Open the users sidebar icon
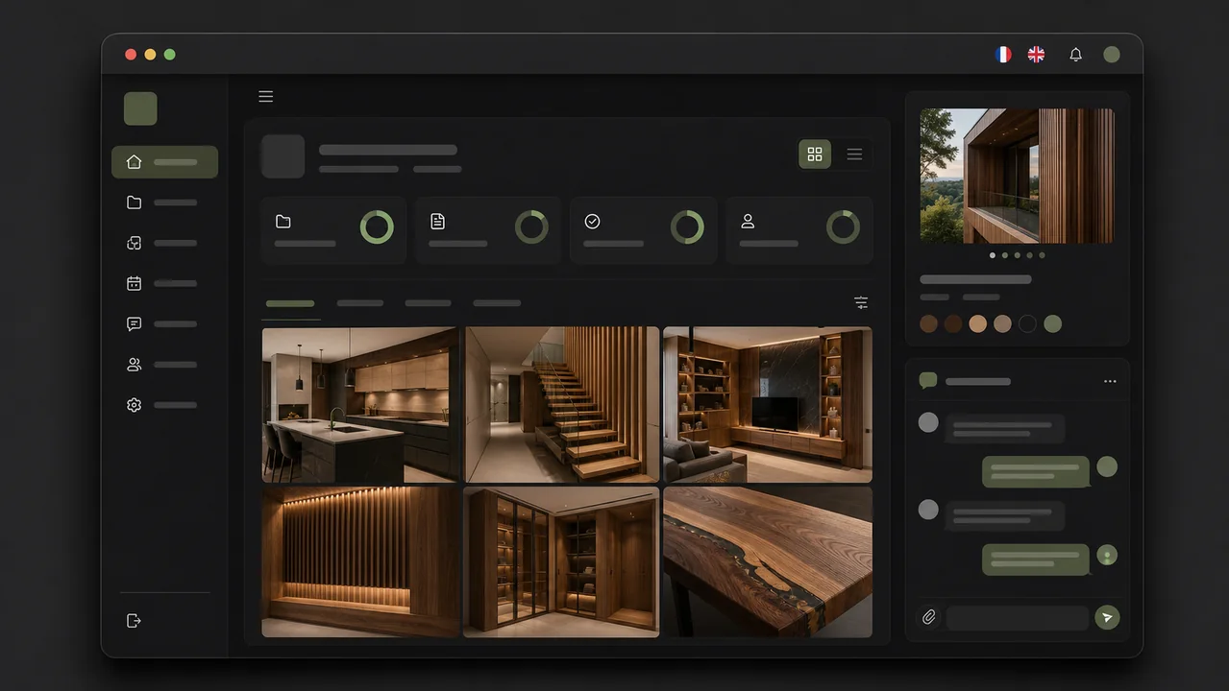The height and width of the screenshot is (691, 1229). click(x=135, y=365)
